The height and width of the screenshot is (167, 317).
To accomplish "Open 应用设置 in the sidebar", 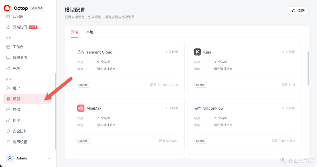I will pyautogui.click(x=28, y=142).
